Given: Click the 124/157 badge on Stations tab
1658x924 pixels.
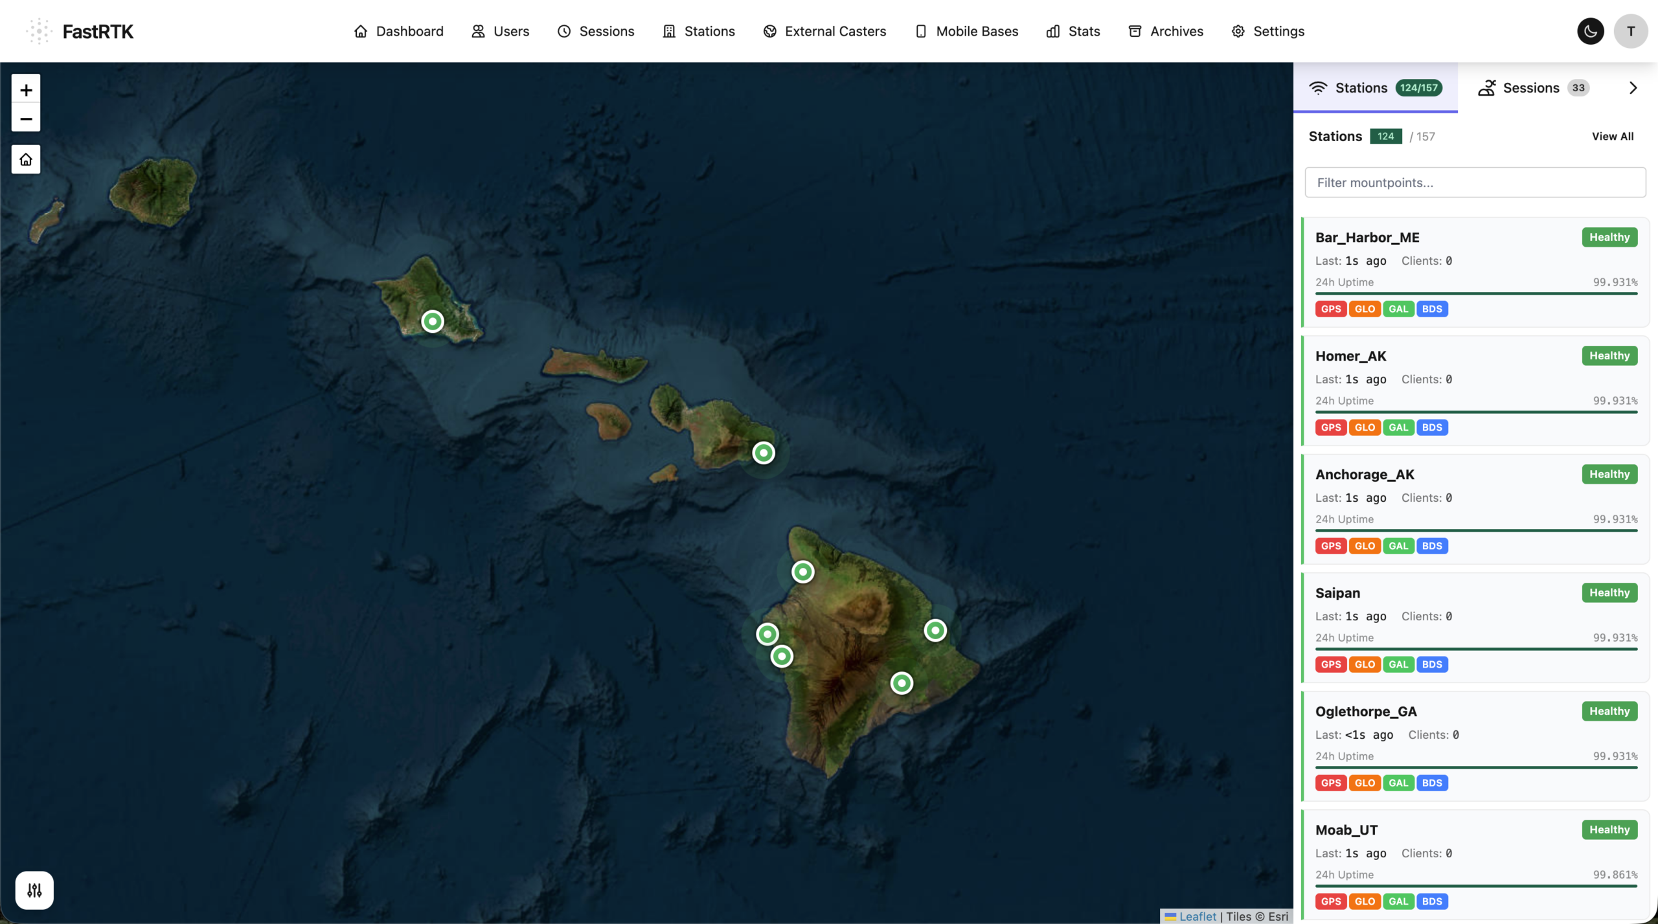Looking at the screenshot, I should point(1418,88).
